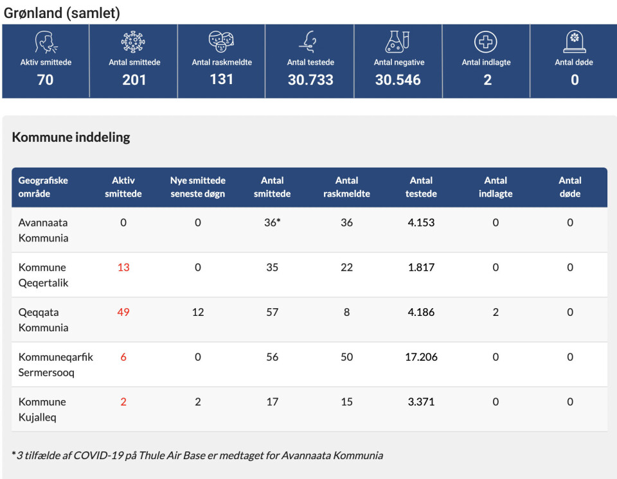Click the Kommune inddeling heading
This screenshot has width=617, height=479.
click(x=71, y=137)
